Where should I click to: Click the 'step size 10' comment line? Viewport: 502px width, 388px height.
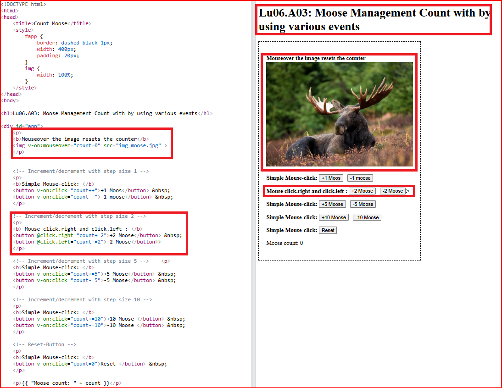click(82, 300)
